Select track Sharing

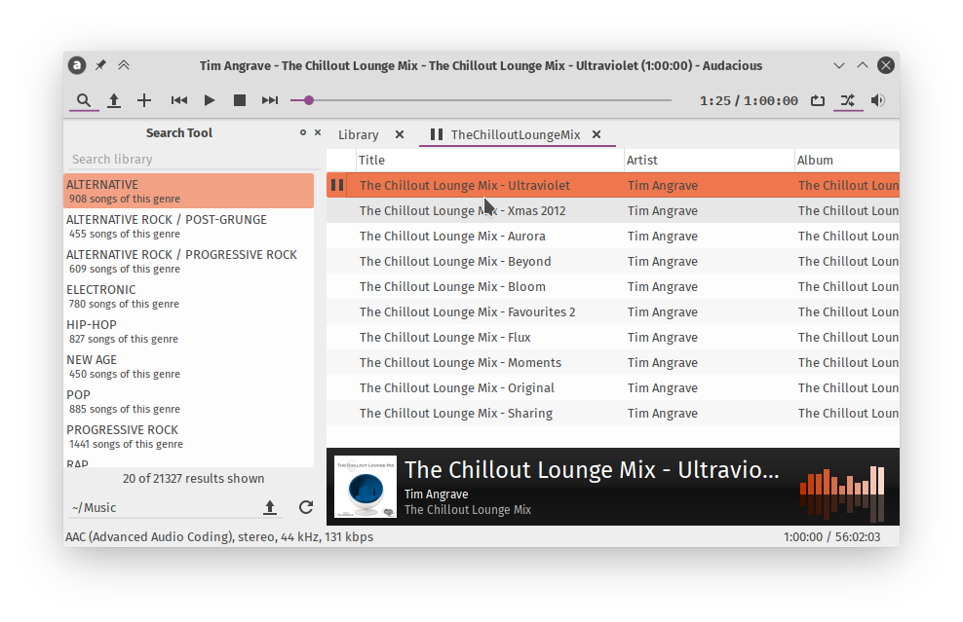pos(613,413)
